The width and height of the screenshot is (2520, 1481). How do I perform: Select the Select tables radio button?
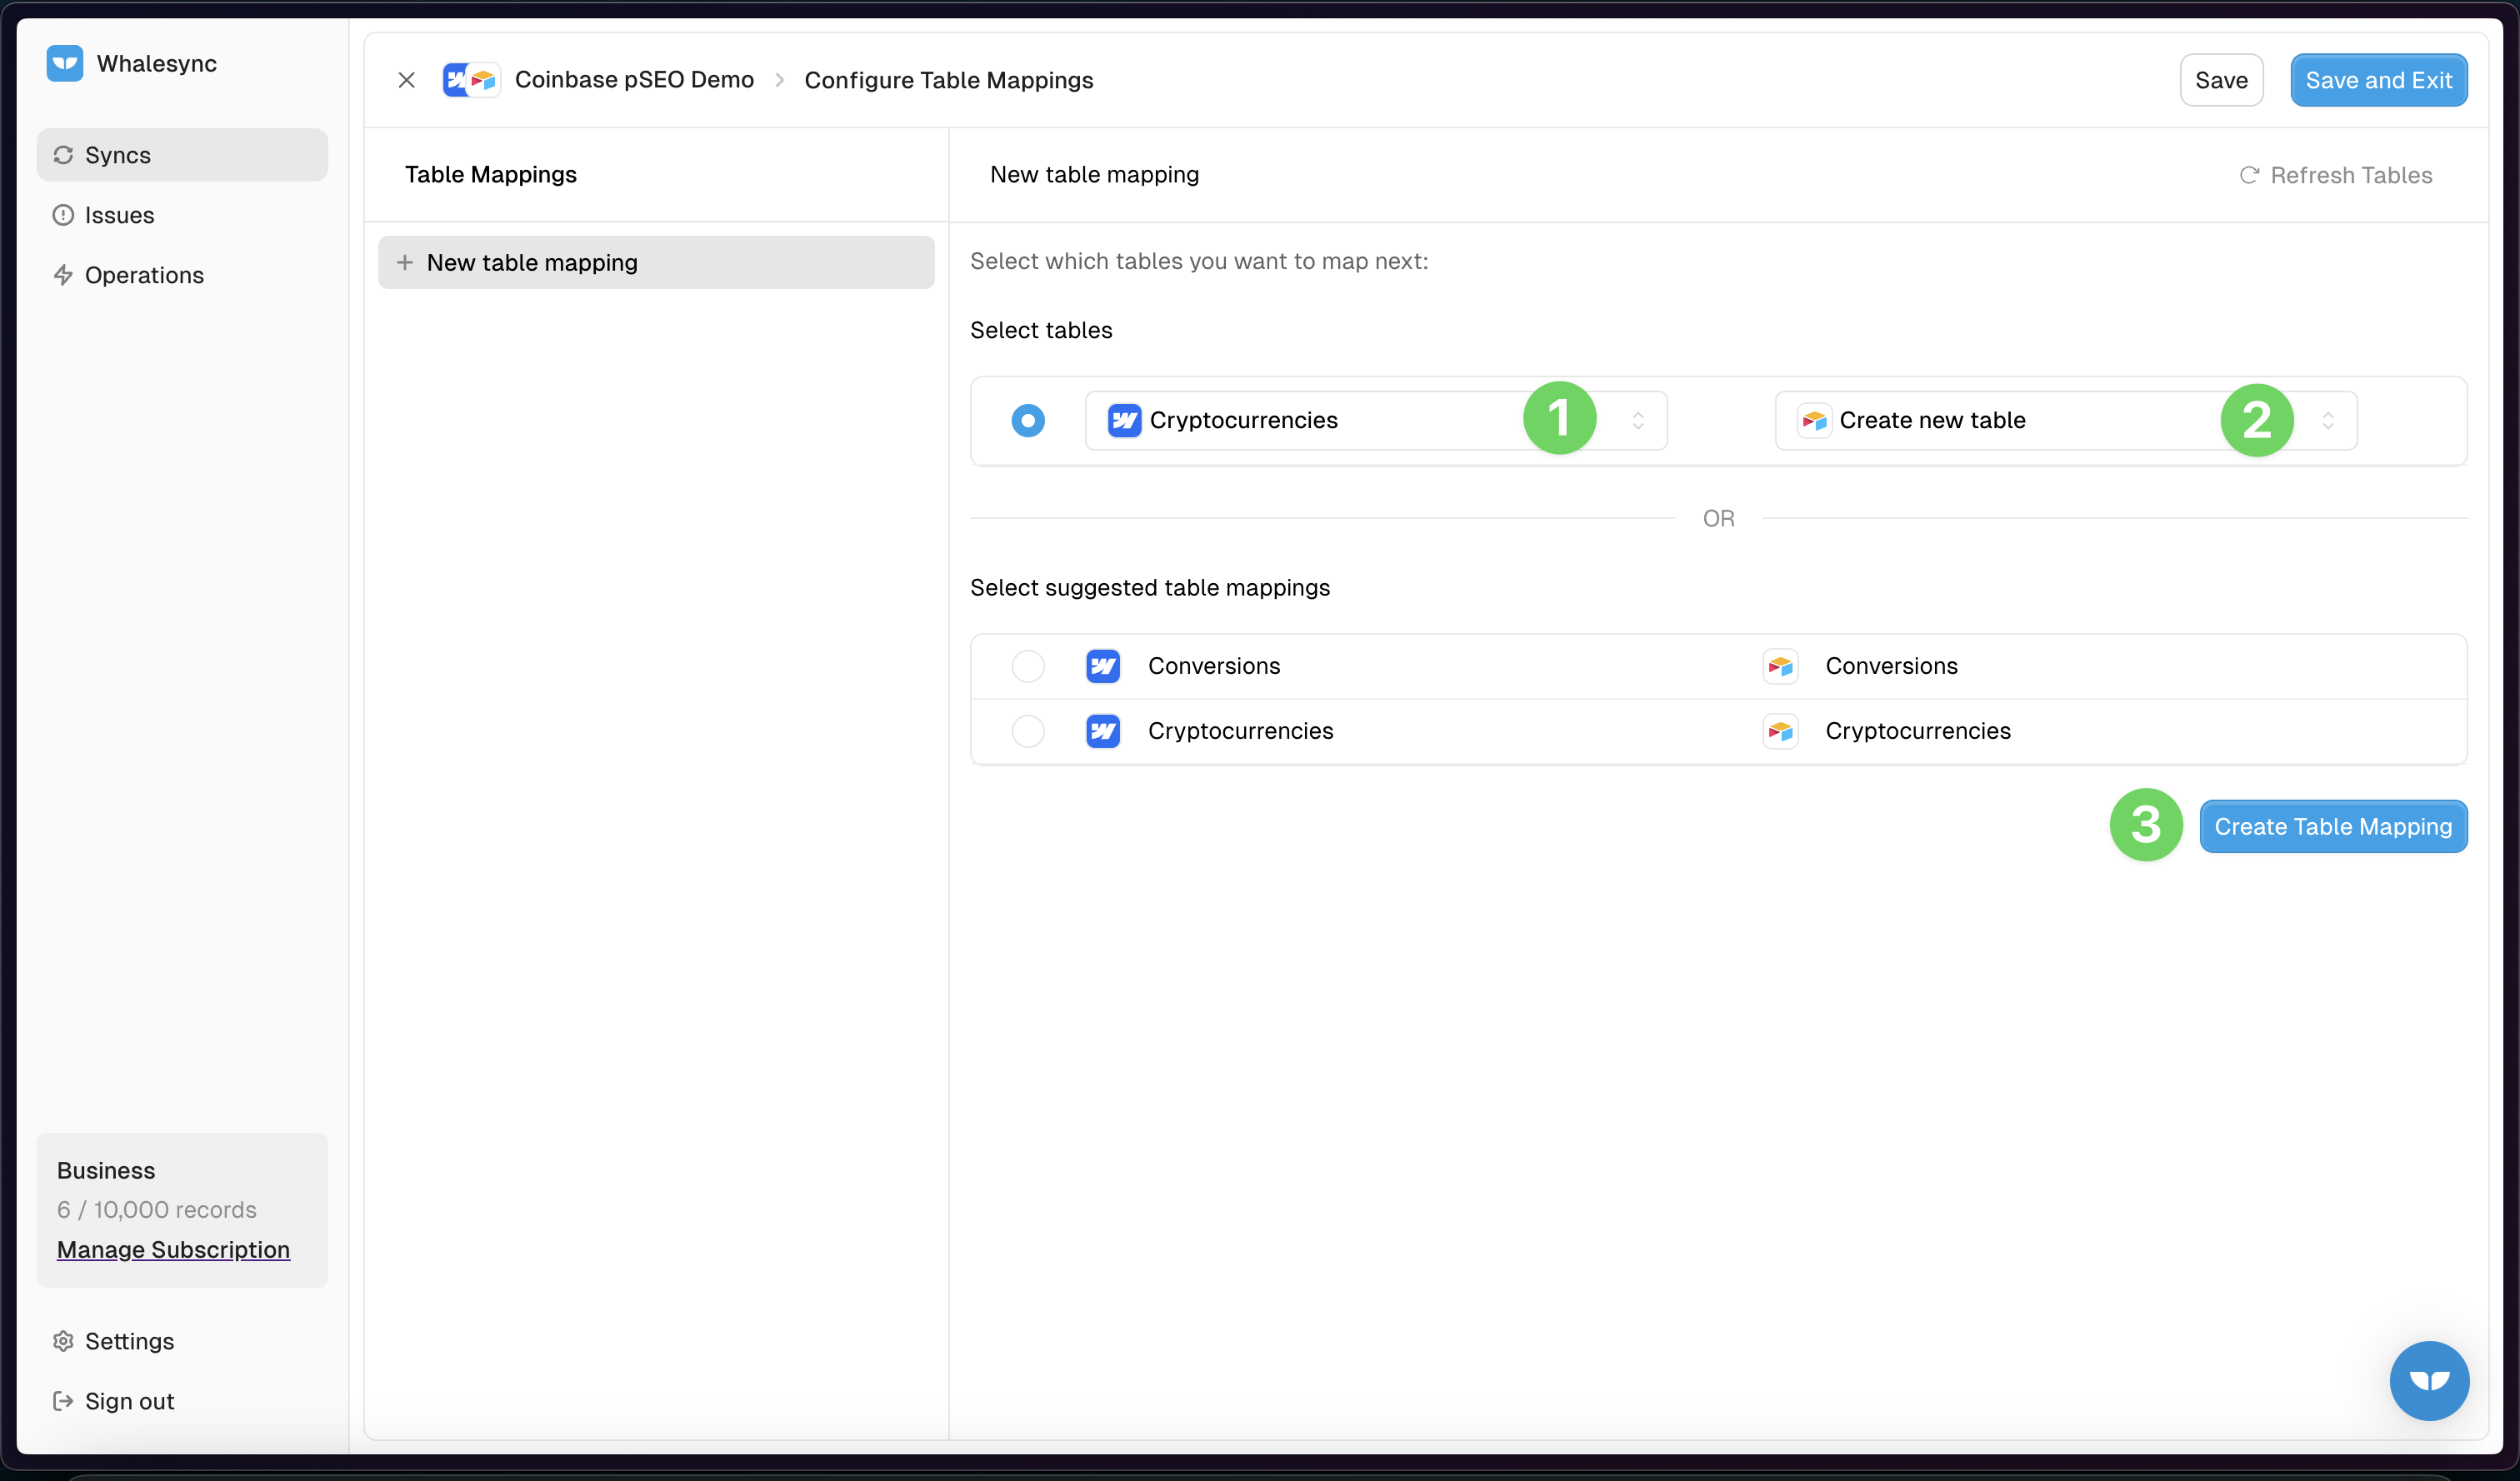coord(1027,421)
